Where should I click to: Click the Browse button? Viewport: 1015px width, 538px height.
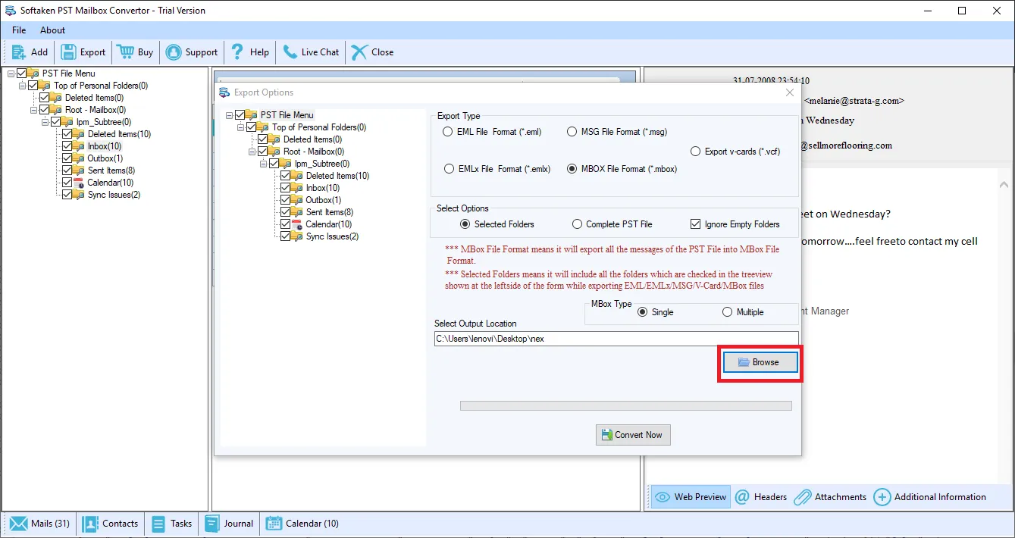pos(760,362)
